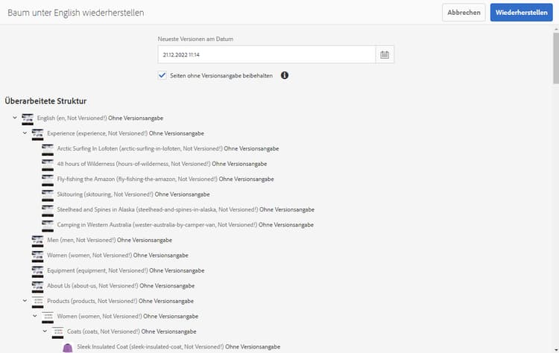Click the purple Sleek Insulated Coat icon
This screenshot has height=353, width=559.
click(67, 348)
